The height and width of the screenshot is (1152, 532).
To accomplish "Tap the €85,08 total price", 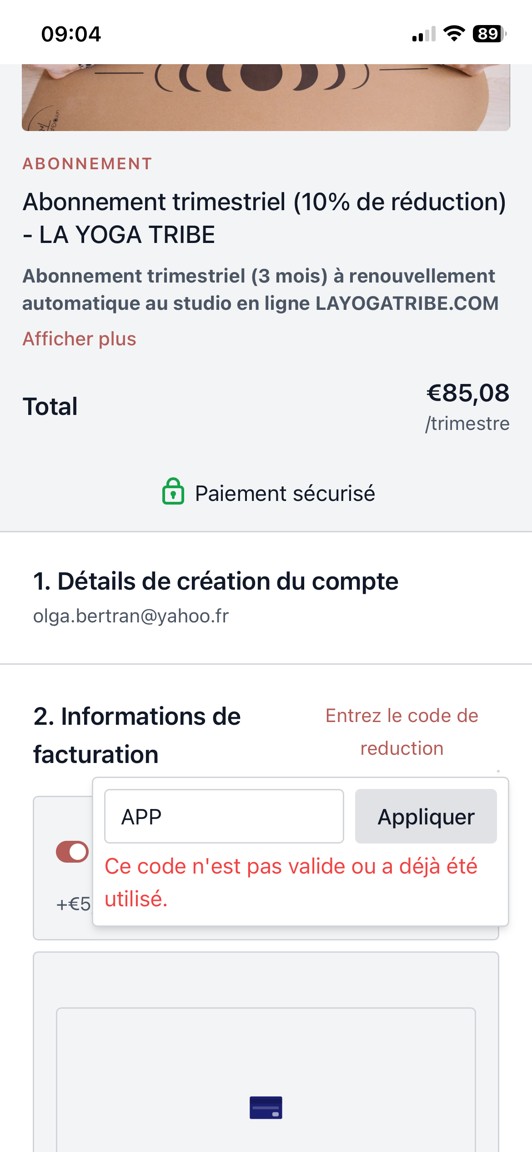I will click(x=467, y=393).
